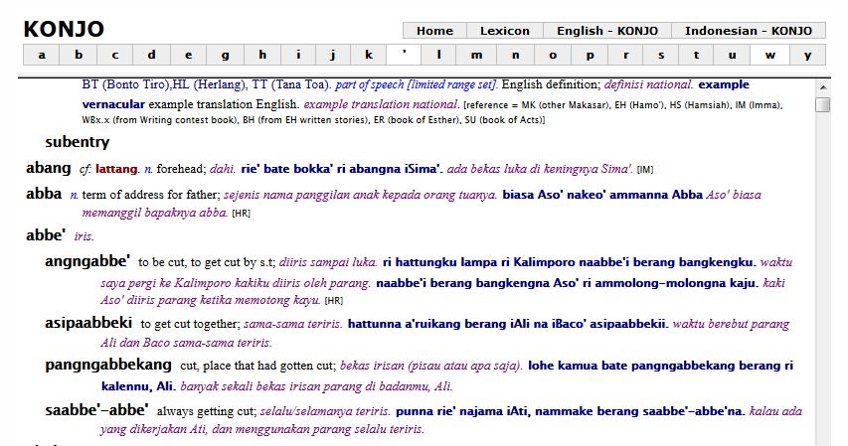Jump to letter d entries
The image size is (848, 446).
pyautogui.click(x=151, y=56)
